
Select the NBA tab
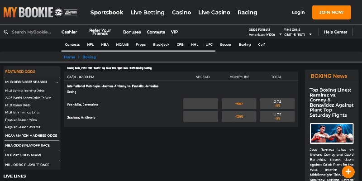(105, 44)
